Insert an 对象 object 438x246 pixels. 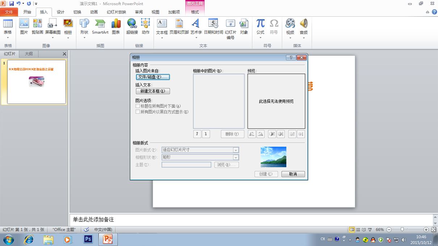(244, 24)
